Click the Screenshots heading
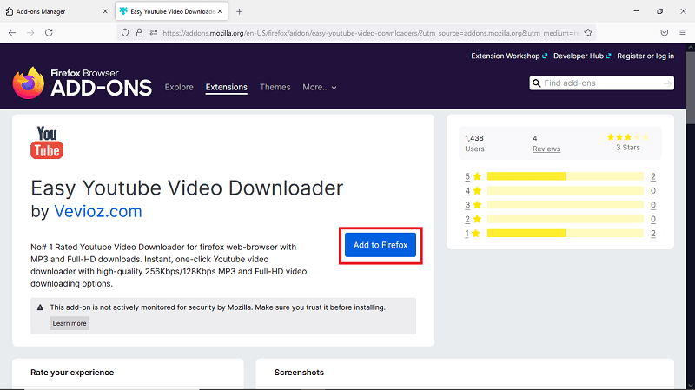Viewport: 695px width, 390px height. (x=299, y=373)
